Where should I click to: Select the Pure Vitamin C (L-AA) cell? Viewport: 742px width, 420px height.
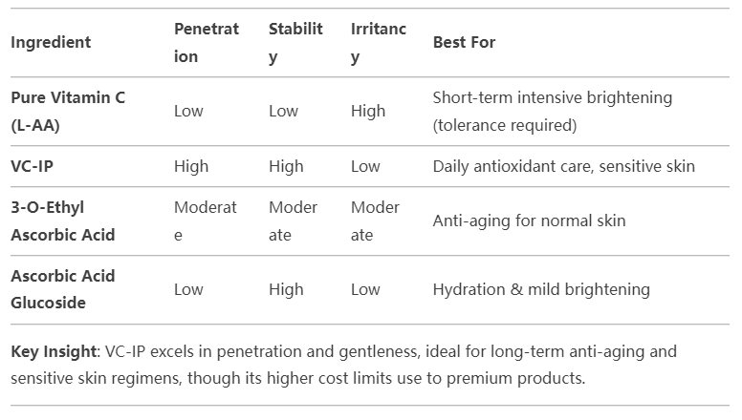[68, 112]
